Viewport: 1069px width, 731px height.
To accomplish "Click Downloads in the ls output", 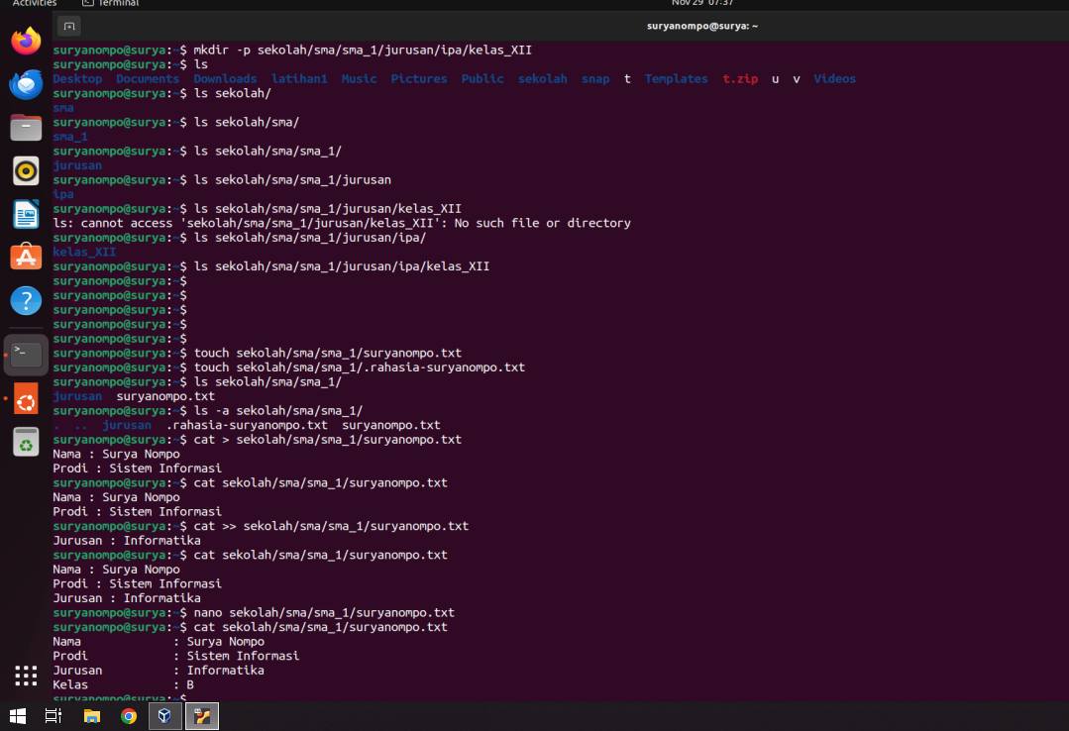I will pos(225,78).
